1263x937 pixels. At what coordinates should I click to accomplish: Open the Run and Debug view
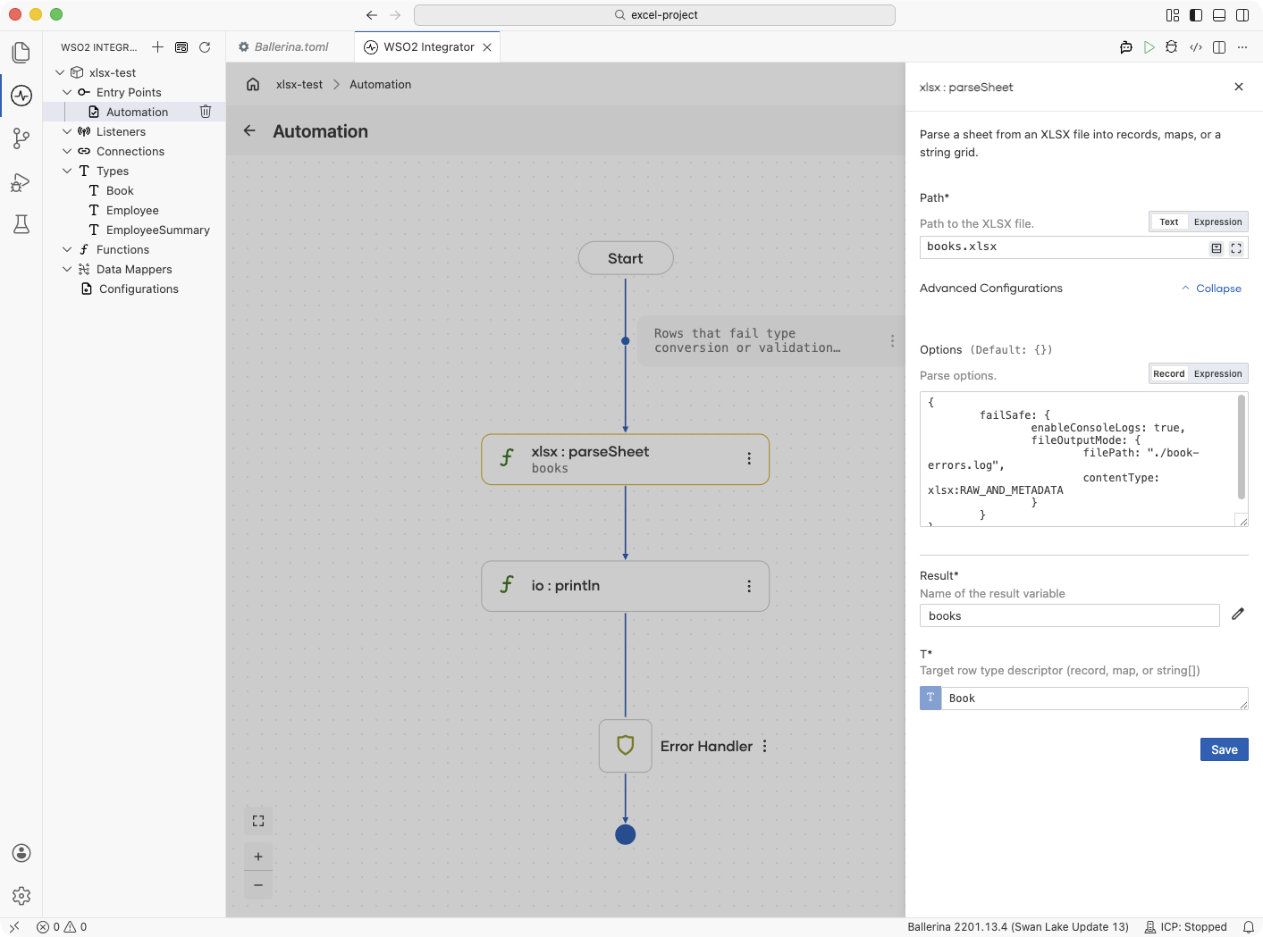click(x=21, y=182)
